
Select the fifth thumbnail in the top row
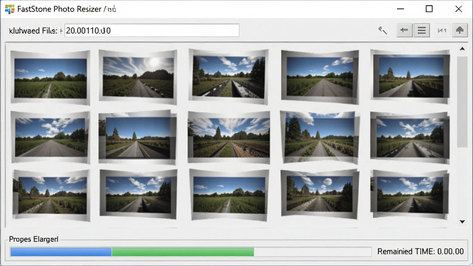[x=410, y=77]
